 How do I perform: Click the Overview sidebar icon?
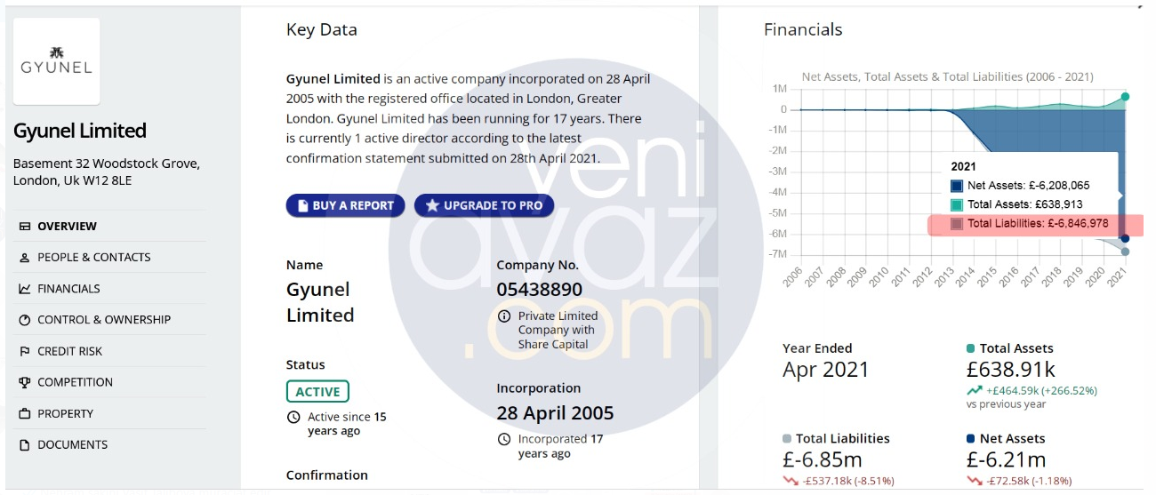[x=24, y=227]
